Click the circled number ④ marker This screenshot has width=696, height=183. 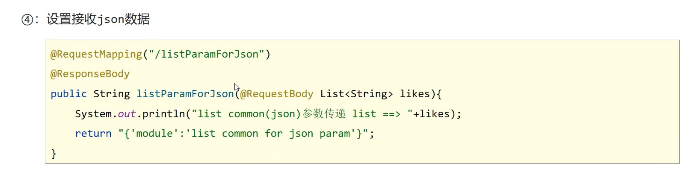pos(27,20)
